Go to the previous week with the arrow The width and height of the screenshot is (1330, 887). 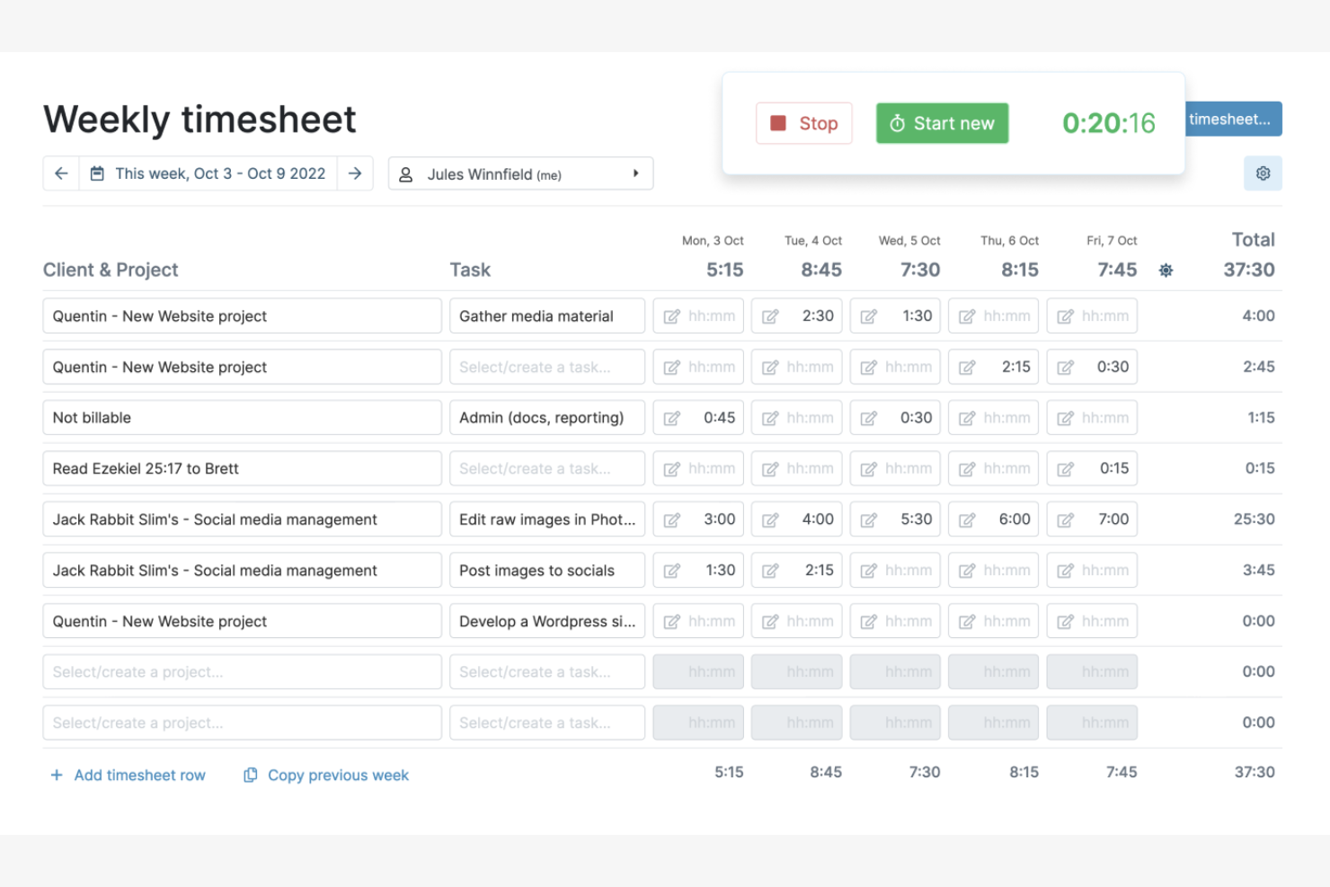tap(60, 173)
